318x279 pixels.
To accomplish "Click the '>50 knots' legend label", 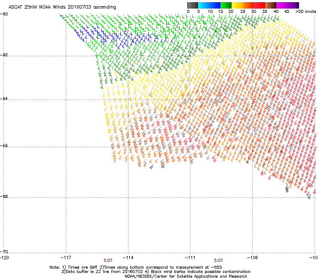I will click(x=306, y=12).
